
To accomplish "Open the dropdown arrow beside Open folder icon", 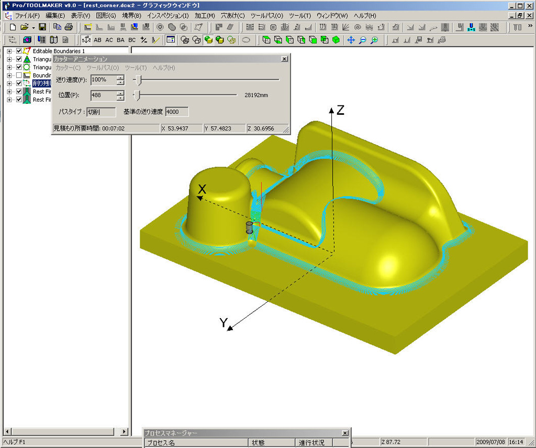I will (x=33, y=27).
